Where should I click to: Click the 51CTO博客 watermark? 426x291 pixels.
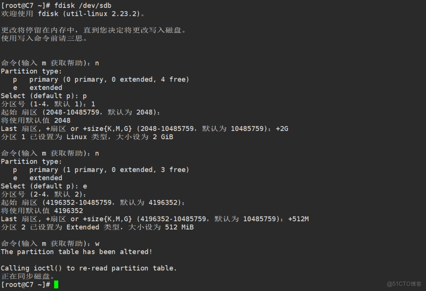pyautogui.click(x=404, y=284)
